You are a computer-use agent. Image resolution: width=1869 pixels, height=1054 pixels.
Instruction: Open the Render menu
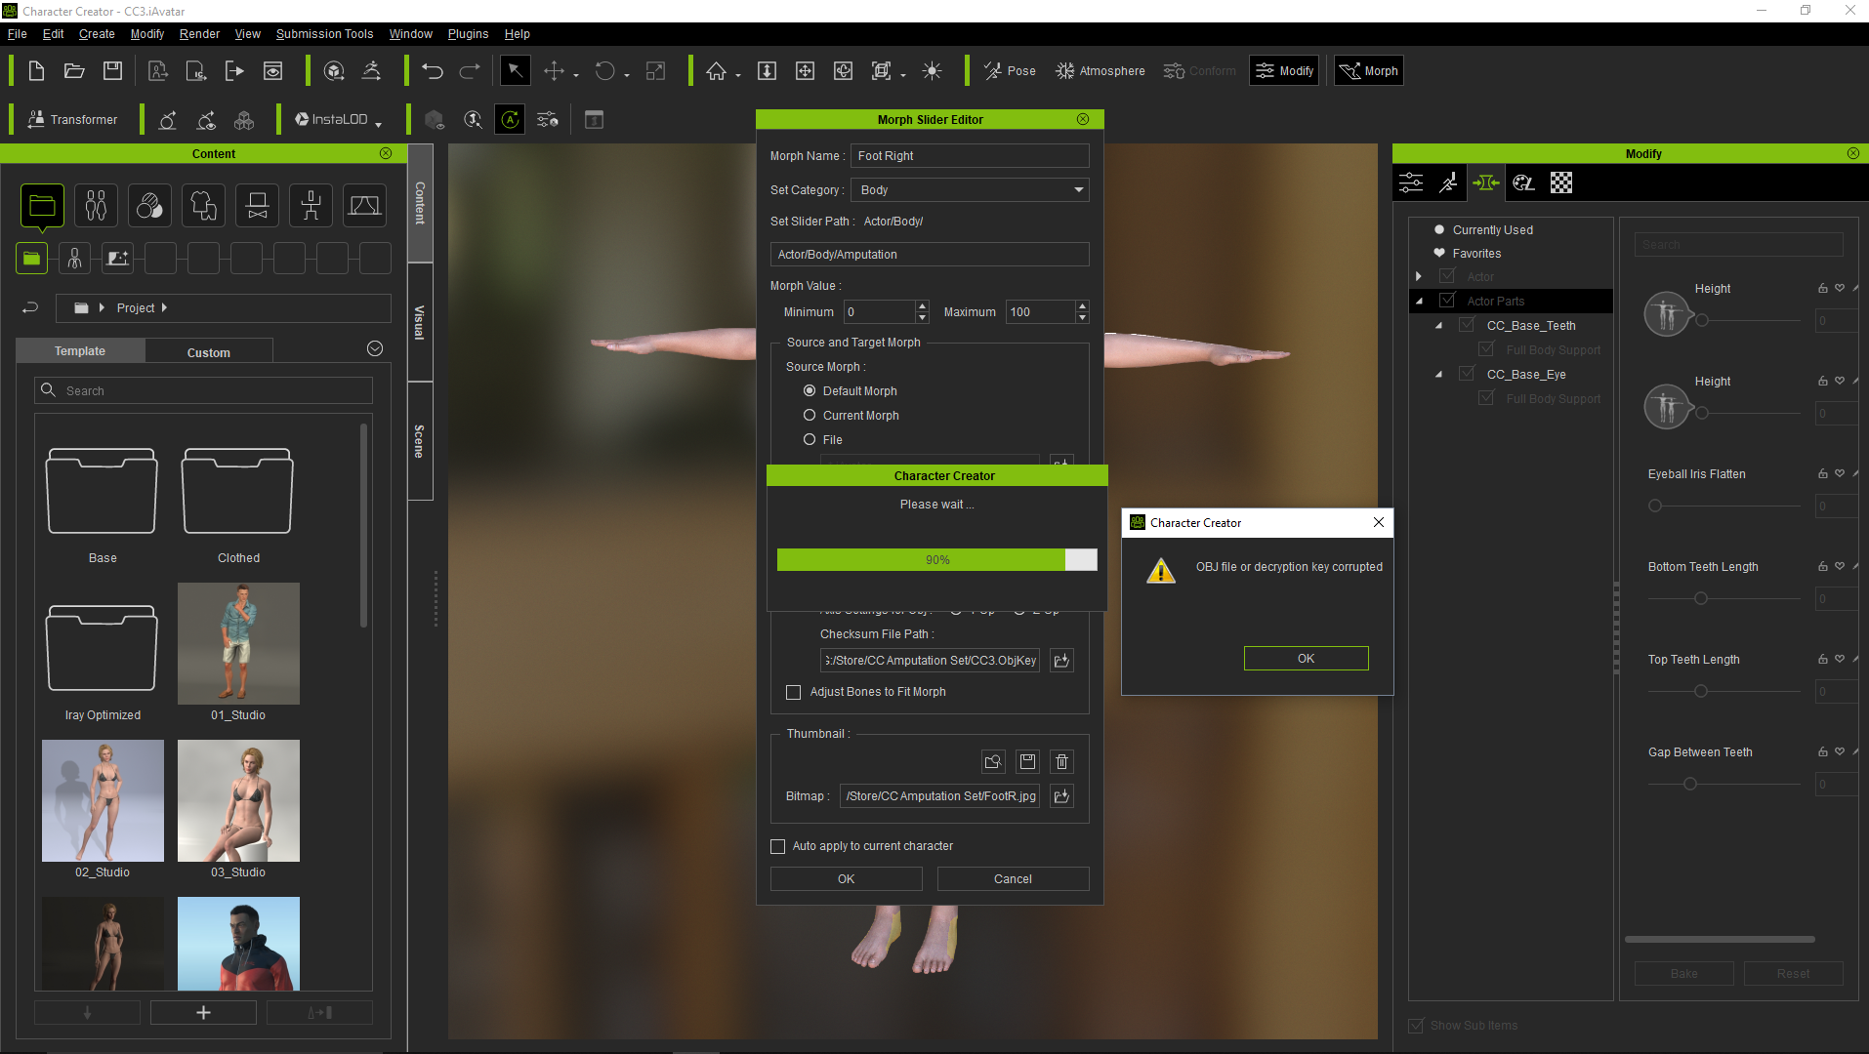point(199,34)
